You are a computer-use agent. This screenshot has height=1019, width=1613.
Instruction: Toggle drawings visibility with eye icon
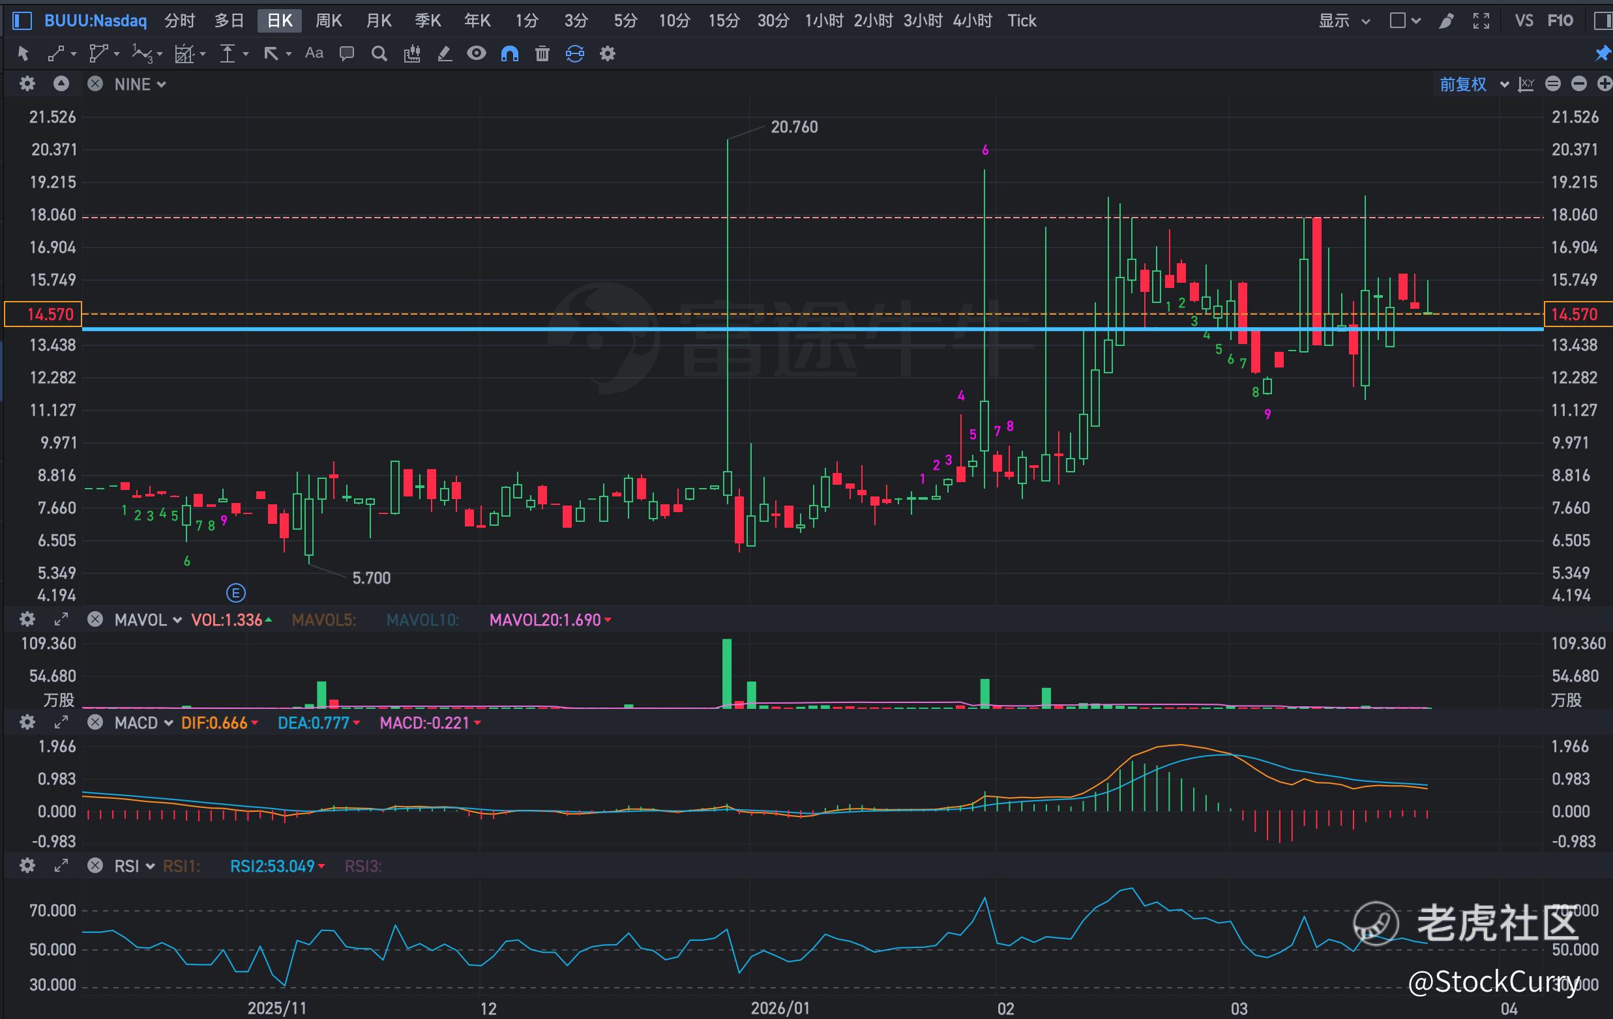click(476, 53)
